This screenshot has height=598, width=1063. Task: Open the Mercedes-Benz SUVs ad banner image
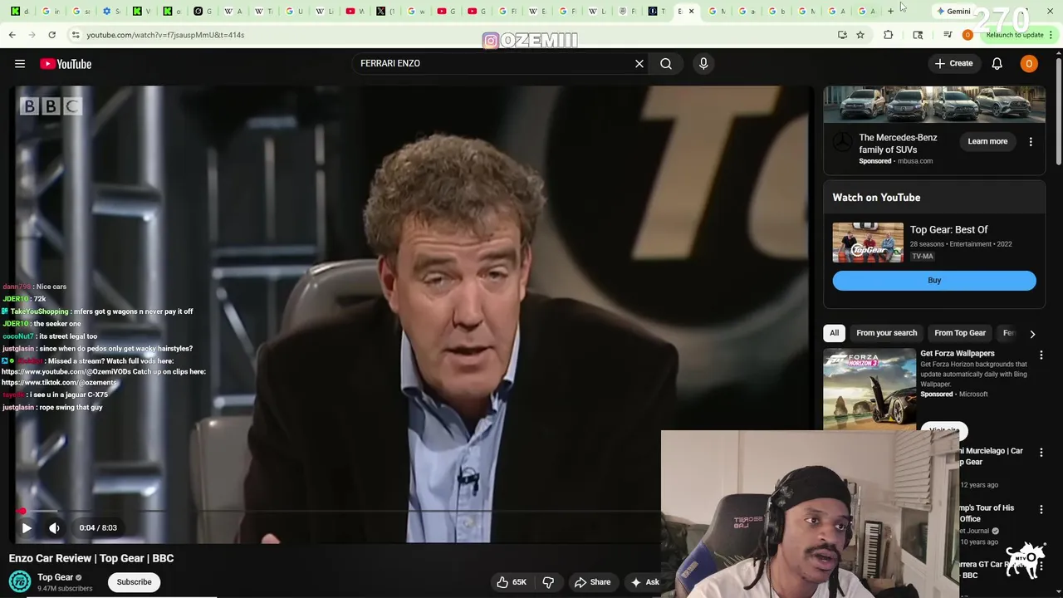pos(934,105)
